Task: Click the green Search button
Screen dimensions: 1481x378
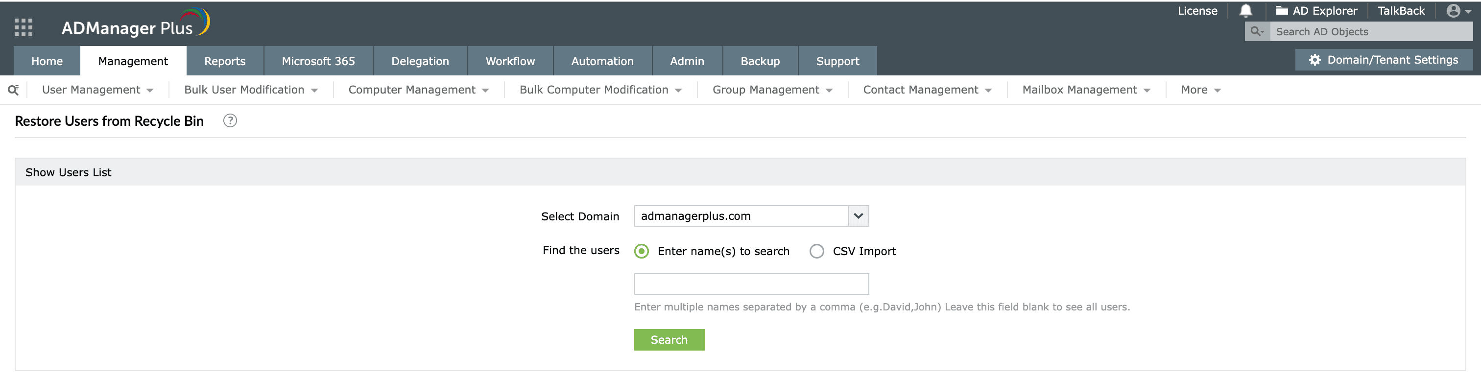Action: [x=669, y=339]
